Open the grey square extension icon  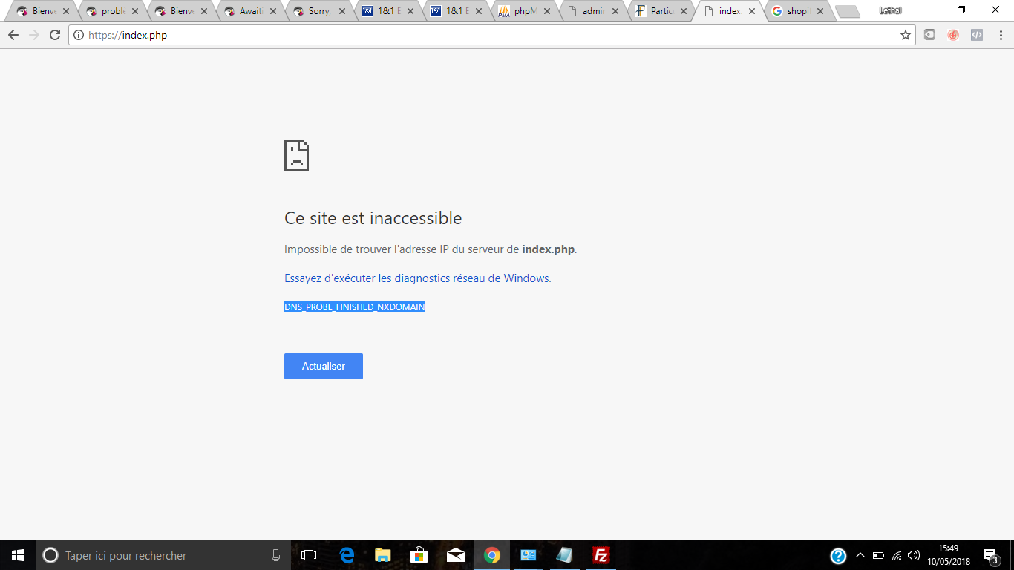[x=929, y=34]
